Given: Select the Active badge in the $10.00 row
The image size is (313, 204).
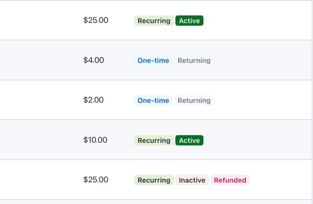Looking at the screenshot, I should click(x=189, y=141).
